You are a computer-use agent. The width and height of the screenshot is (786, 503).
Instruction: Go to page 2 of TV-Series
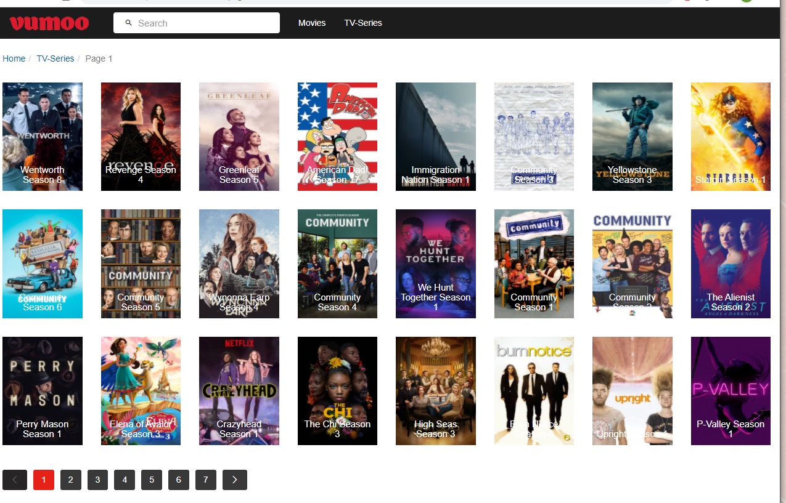tap(71, 480)
